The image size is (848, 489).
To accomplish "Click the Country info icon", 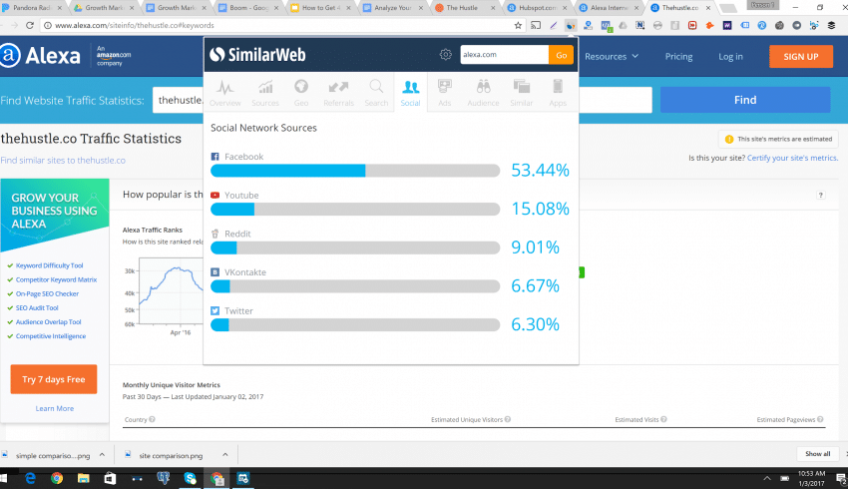I will click(x=152, y=419).
